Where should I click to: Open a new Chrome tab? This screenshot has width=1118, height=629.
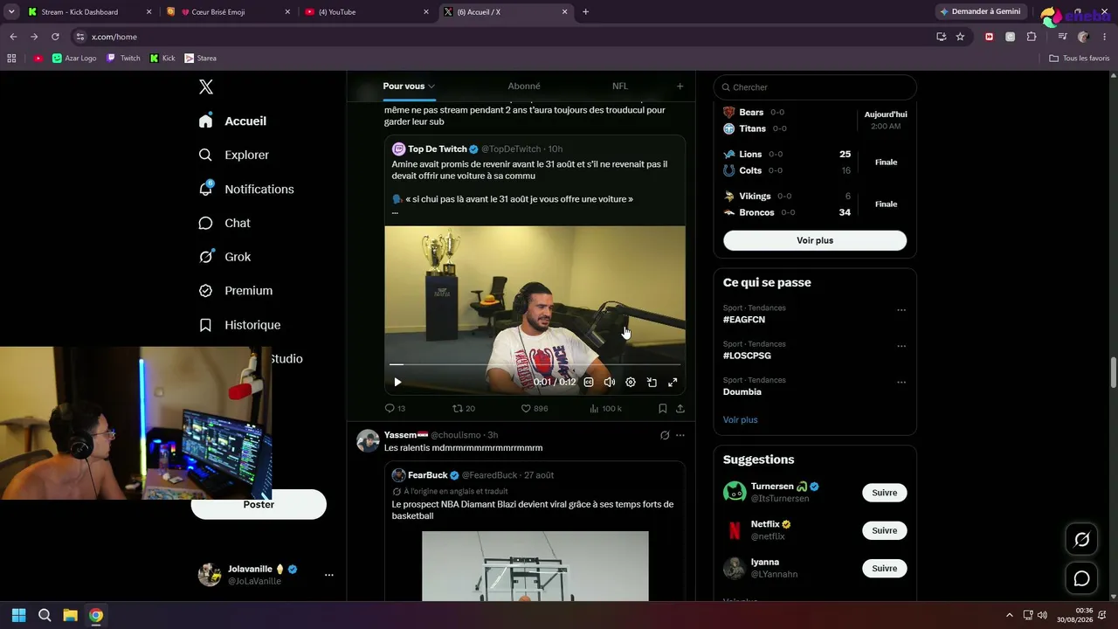pos(585,12)
